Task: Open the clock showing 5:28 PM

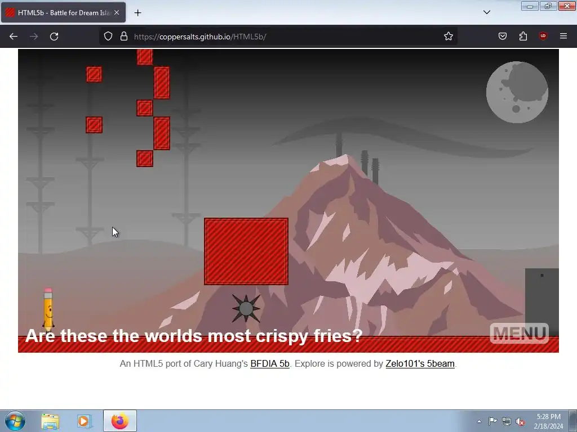Action: (548, 421)
